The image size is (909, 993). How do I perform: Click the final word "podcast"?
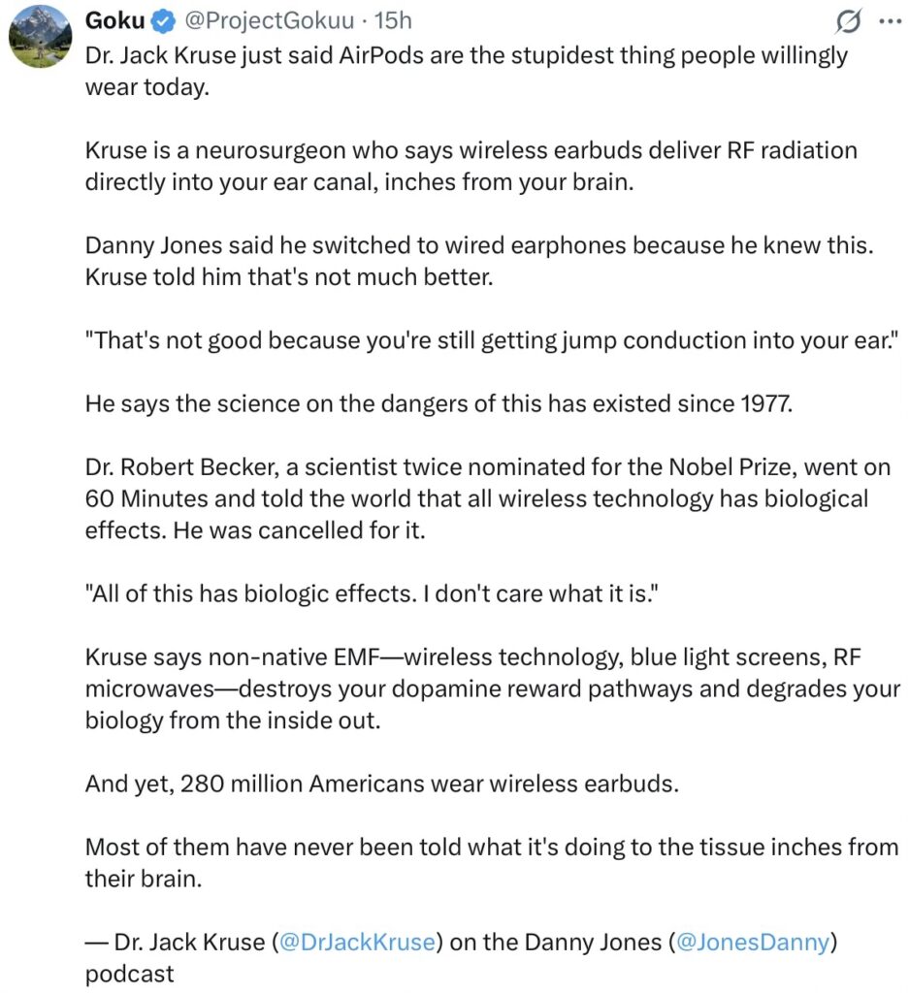click(130, 973)
